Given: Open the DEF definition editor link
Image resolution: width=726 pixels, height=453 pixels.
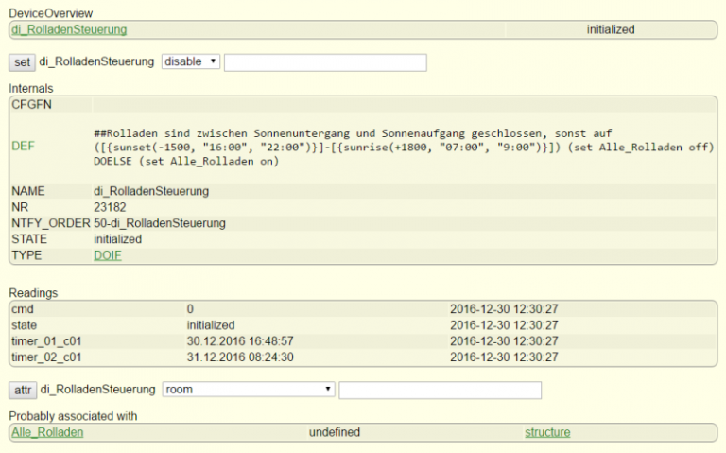Looking at the screenshot, I should [x=23, y=148].
